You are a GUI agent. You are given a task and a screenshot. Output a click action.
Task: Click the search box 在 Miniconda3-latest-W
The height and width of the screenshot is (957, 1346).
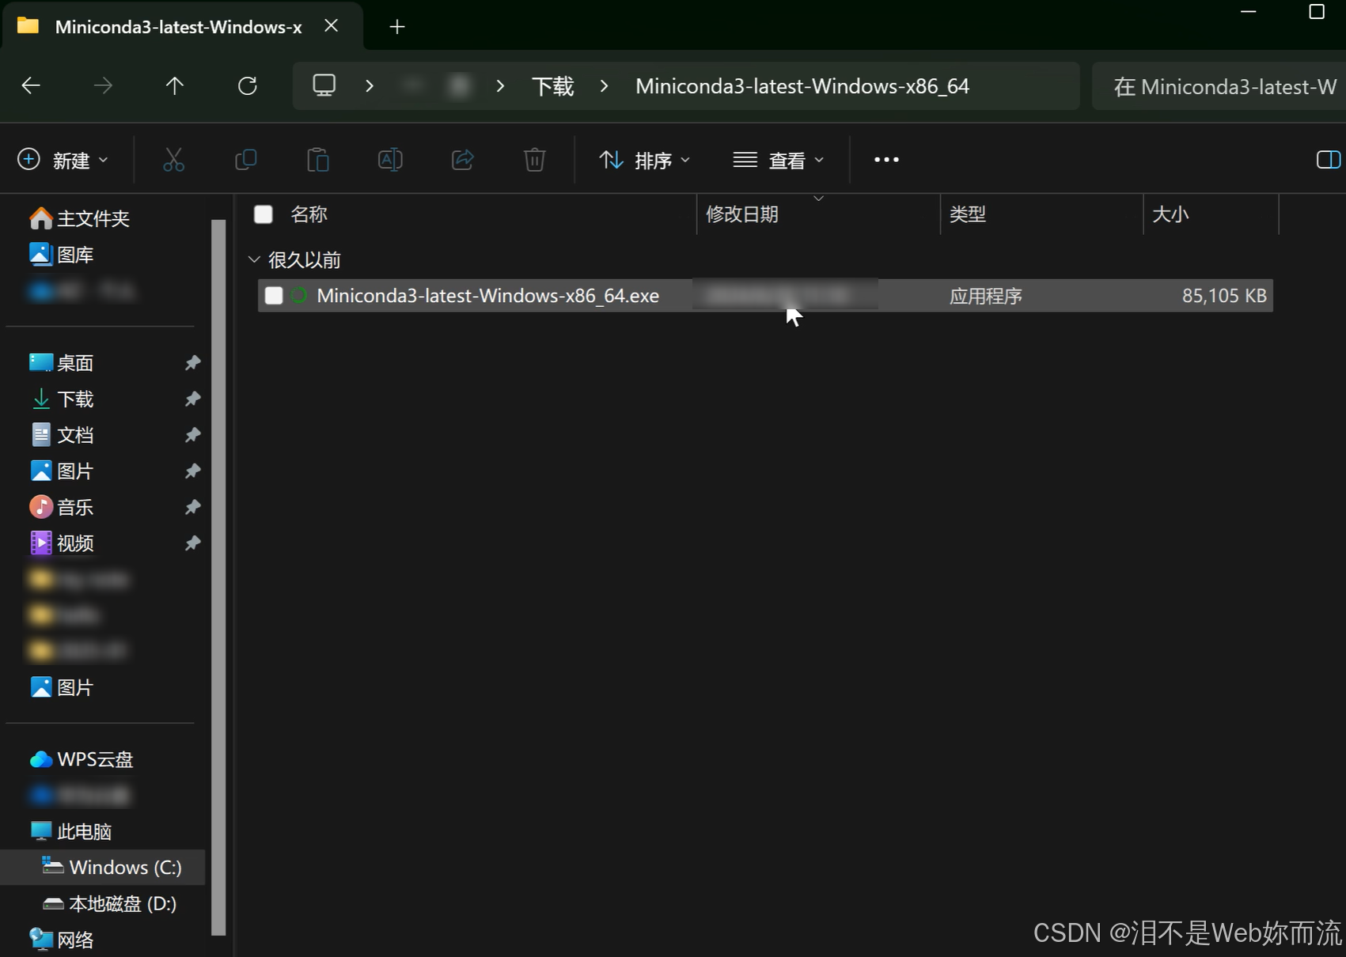(1219, 86)
